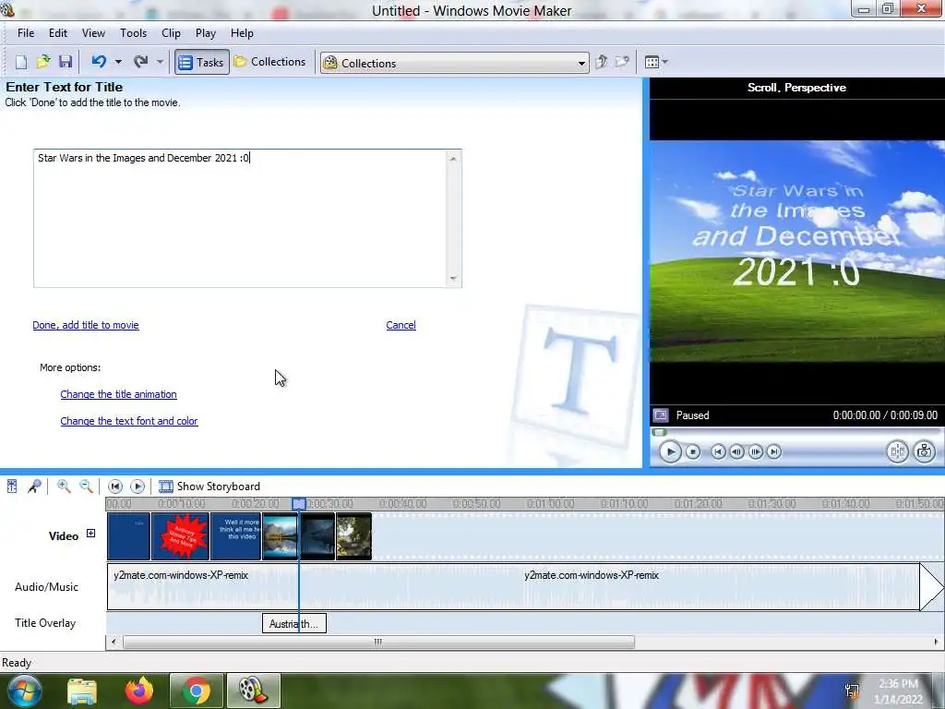Select the mountain lake clip on timeline
This screenshot has width=945, height=709.
point(280,536)
